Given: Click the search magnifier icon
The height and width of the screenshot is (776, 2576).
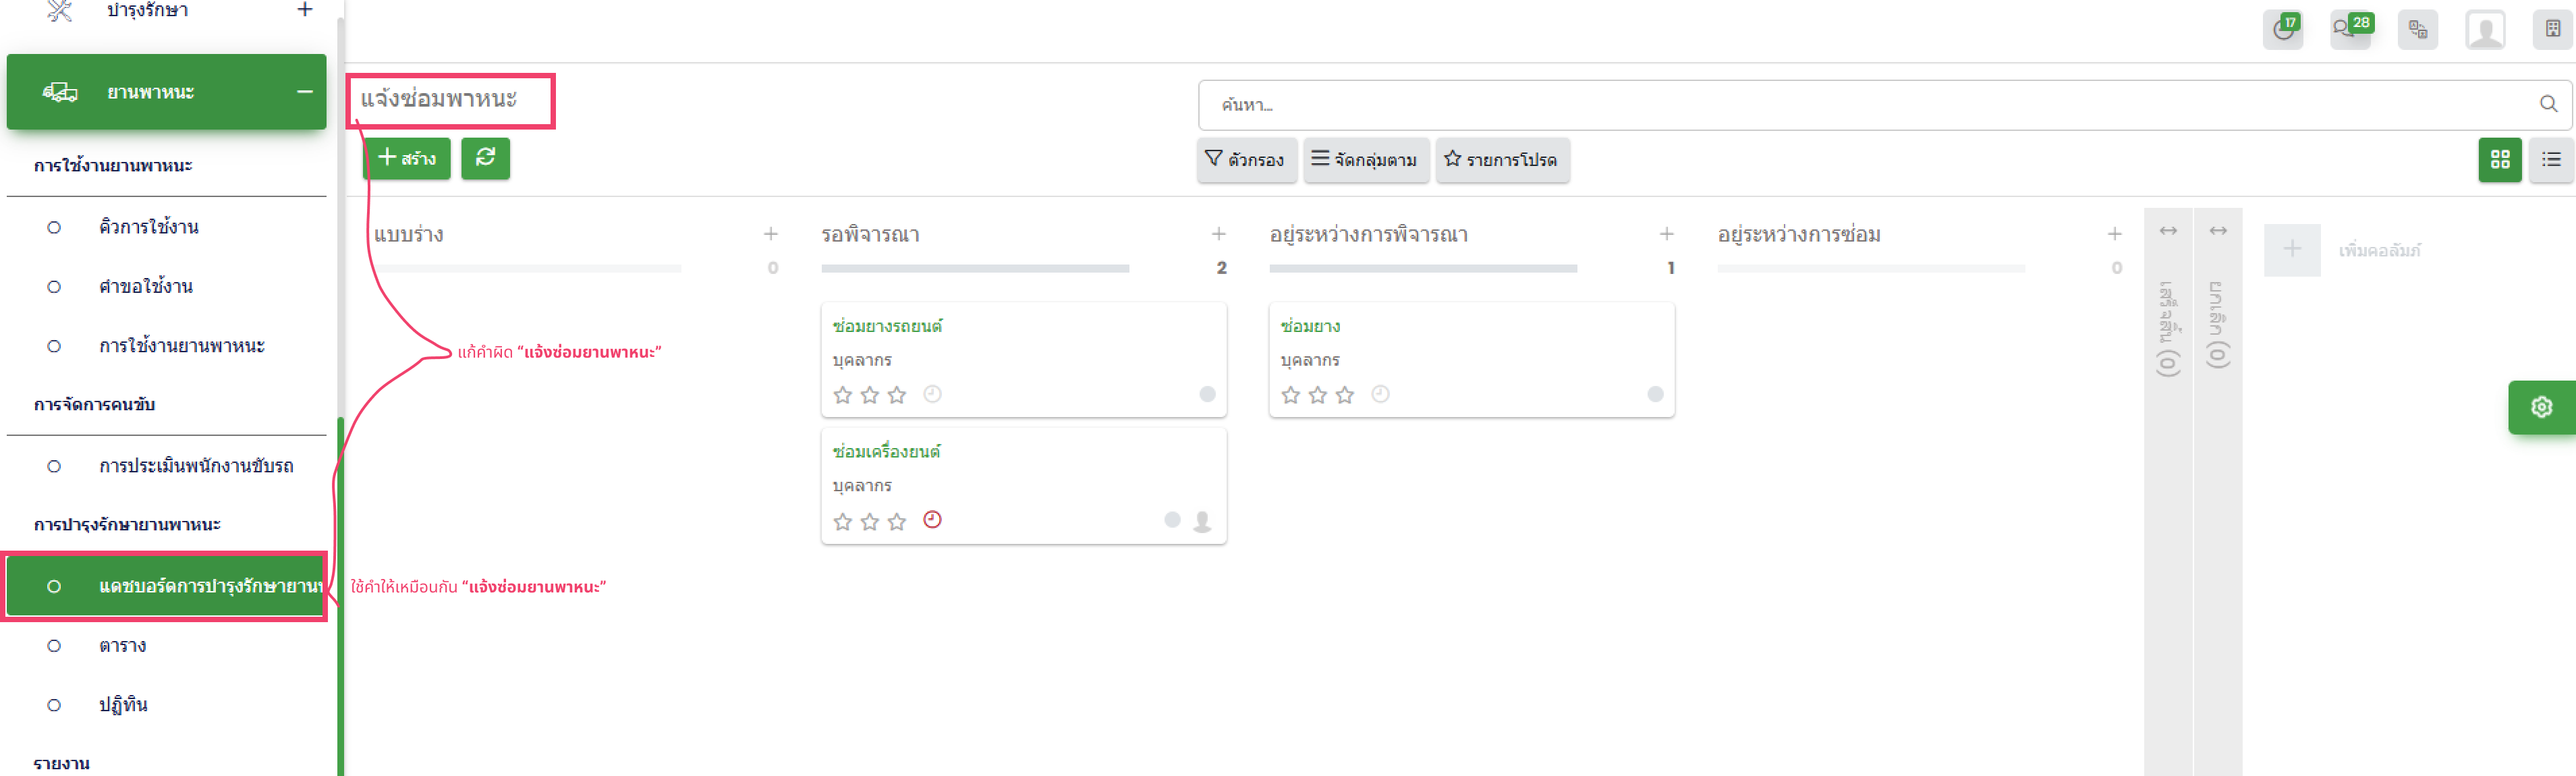Looking at the screenshot, I should (x=2548, y=104).
